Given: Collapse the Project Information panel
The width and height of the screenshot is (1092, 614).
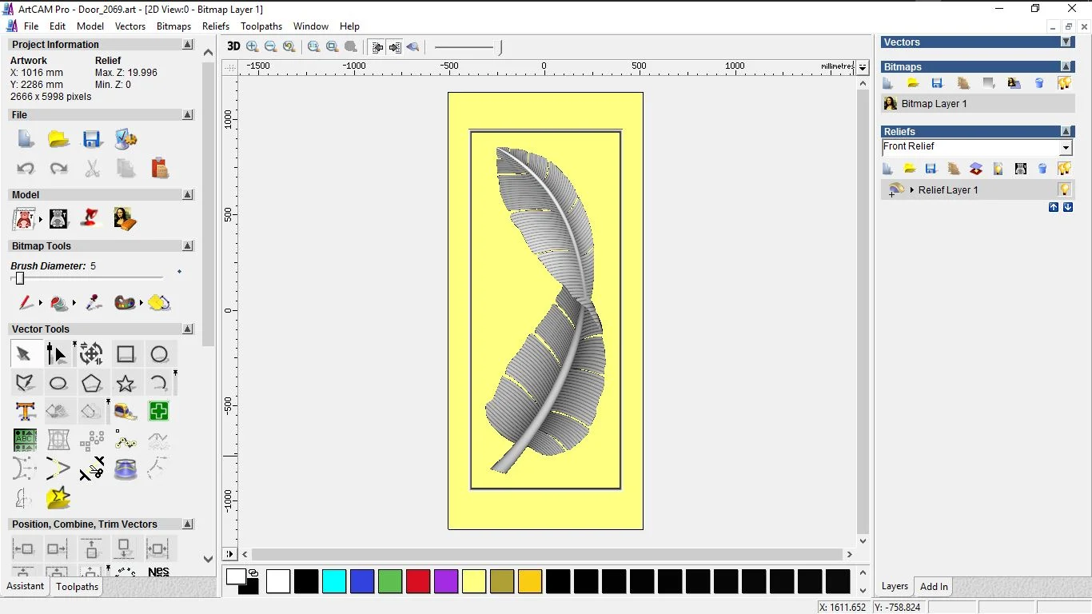Looking at the screenshot, I should click(188, 45).
